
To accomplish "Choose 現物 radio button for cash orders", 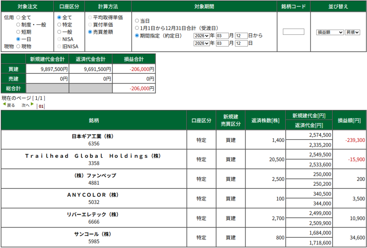I will (x=18, y=46).
